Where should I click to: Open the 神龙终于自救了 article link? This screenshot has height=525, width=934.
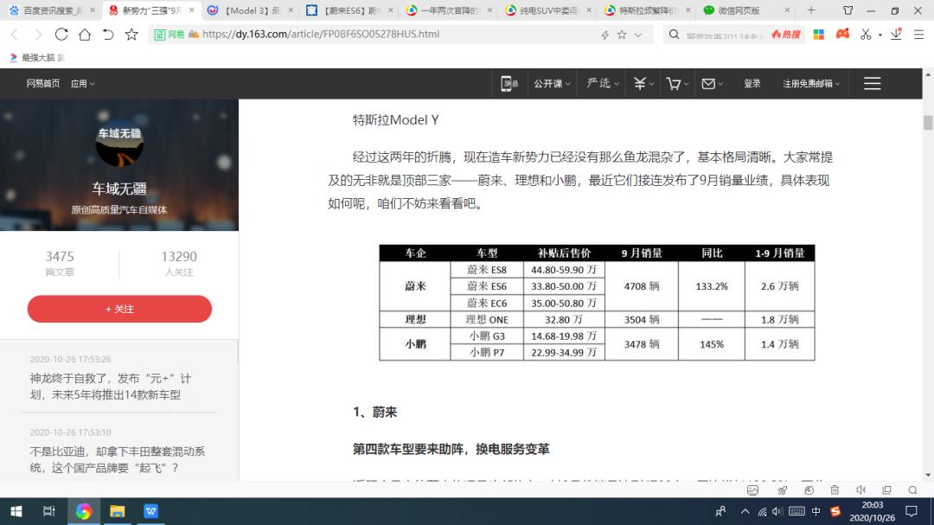(x=111, y=387)
